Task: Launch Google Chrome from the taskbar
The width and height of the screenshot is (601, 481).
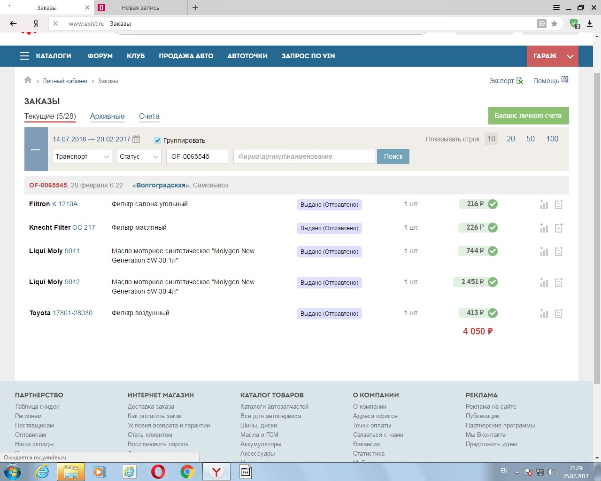Action: click(187, 472)
